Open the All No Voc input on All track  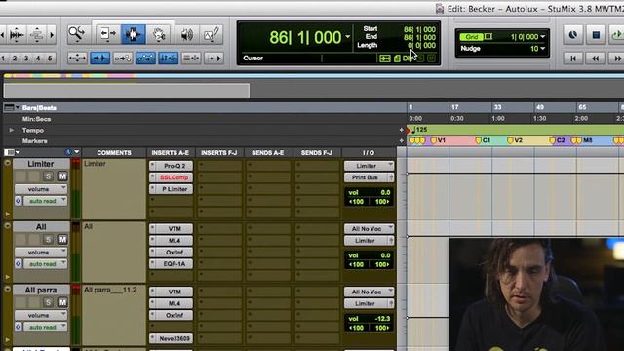point(369,229)
